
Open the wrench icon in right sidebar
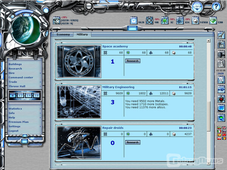(221, 35)
